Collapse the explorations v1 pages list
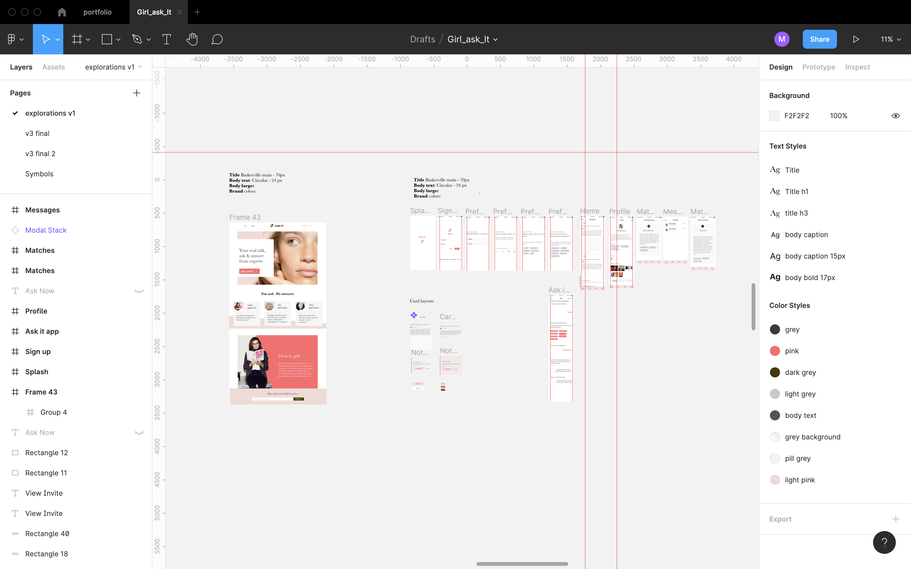Screen dimensions: 911x569 point(140,67)
